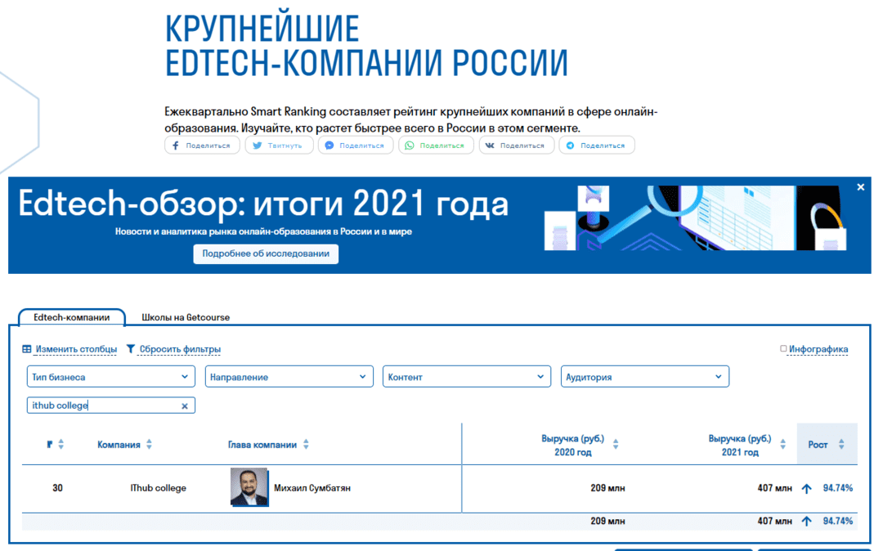Share the page via Facebook button

coord(202,146)
